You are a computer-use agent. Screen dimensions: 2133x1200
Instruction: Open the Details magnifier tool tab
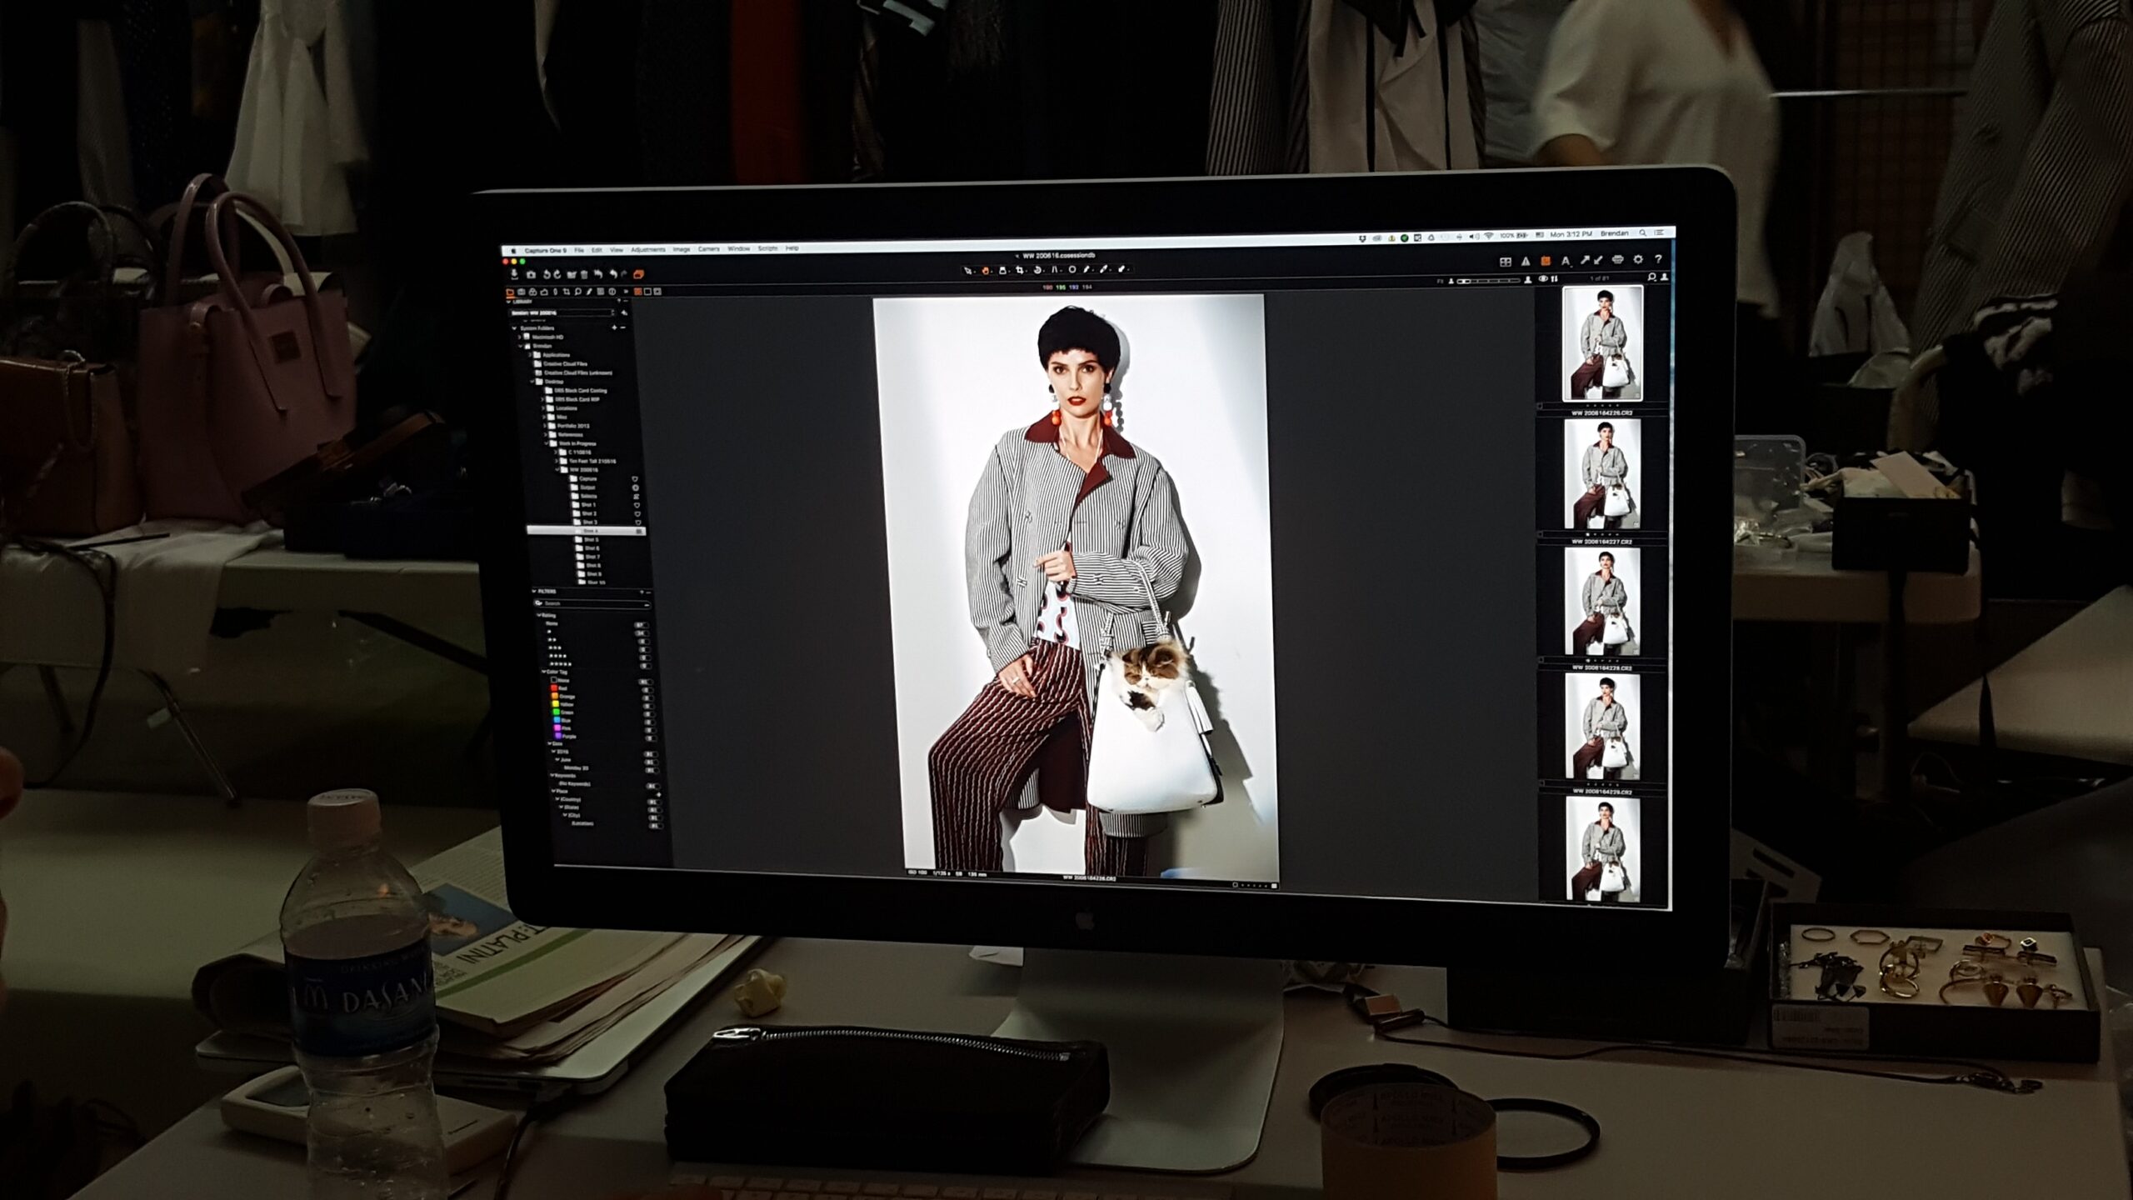point(578,292)
